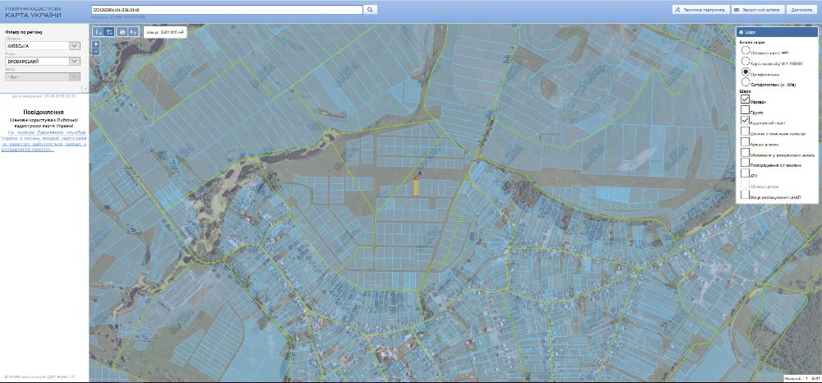The height and width of the screenshot is (383, 822).
Task: Enable the АТУ layer checkbox
Action: [745, 173]
